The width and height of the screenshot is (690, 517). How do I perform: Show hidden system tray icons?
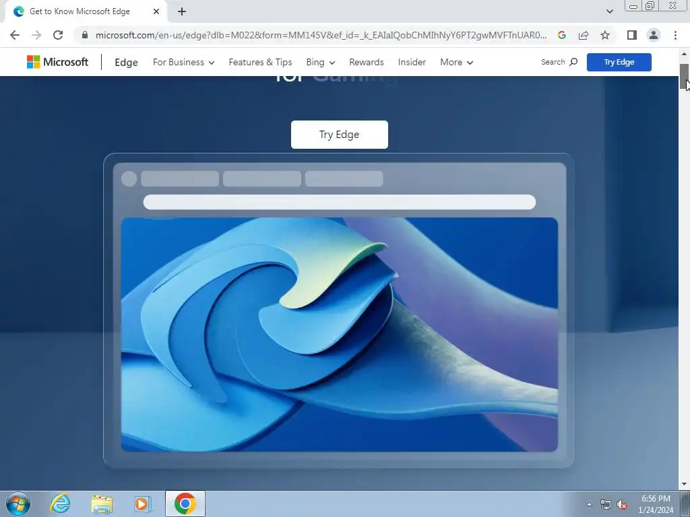coord(589,504)
